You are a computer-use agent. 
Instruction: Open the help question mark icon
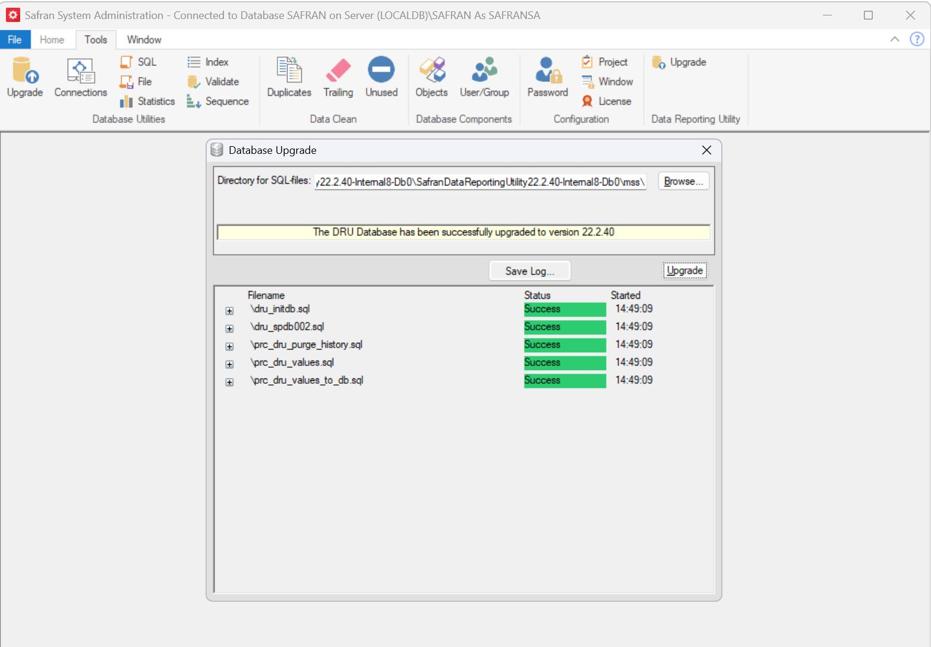coord(917,39)
